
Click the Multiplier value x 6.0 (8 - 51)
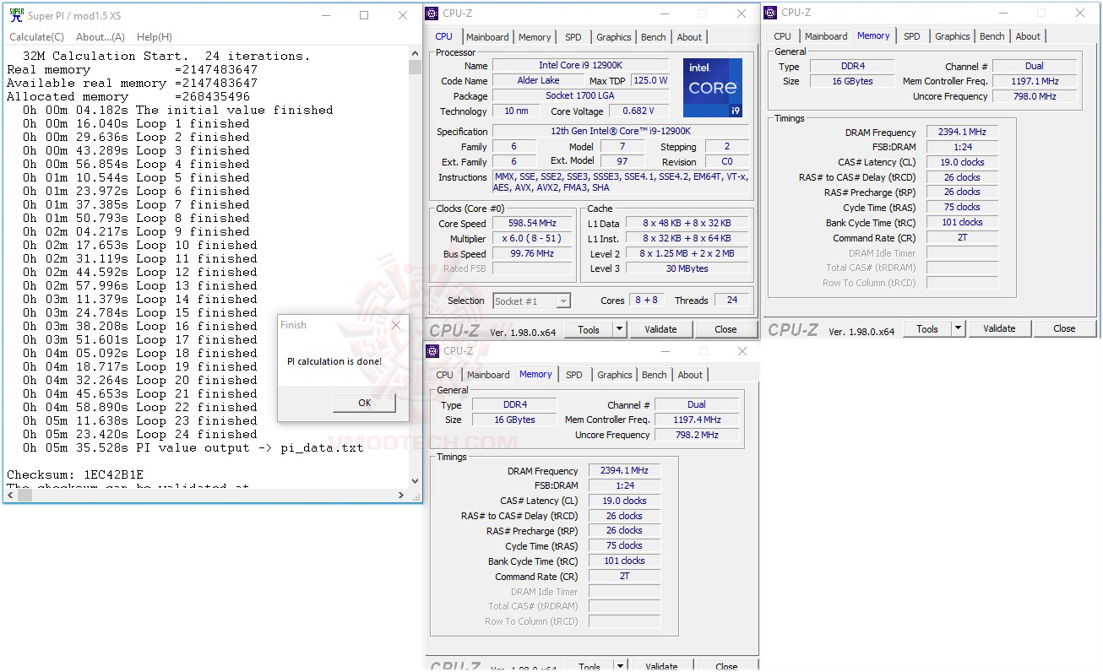pos(532,239)
